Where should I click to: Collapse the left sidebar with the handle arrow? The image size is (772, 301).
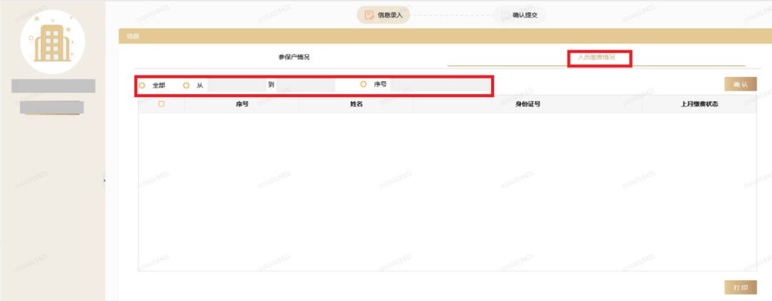tap(104, 180)
